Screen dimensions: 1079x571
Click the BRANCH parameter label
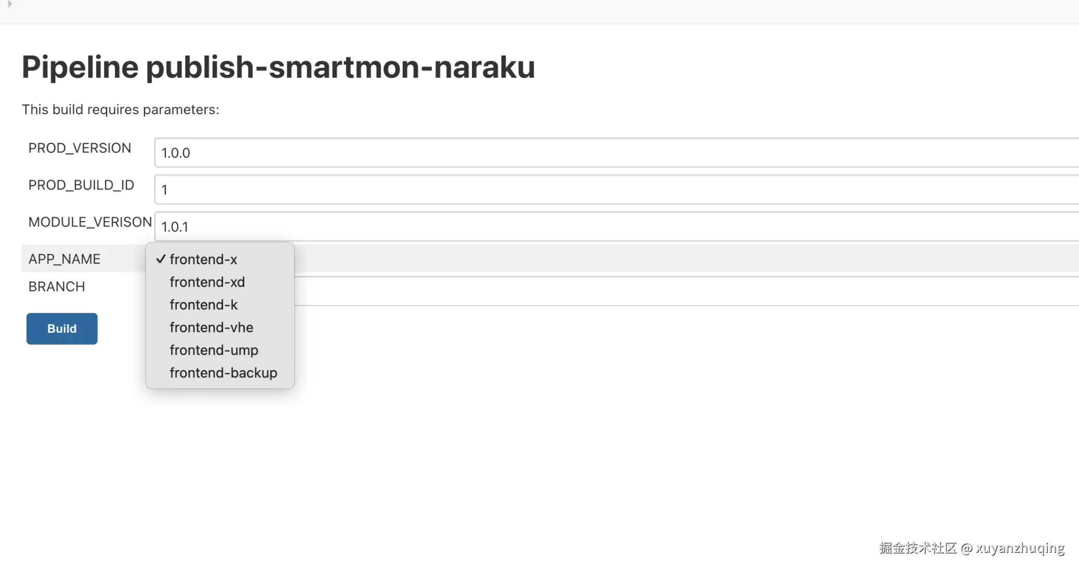57,287
